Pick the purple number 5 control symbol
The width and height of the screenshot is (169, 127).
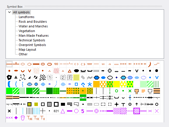point(83,111)
